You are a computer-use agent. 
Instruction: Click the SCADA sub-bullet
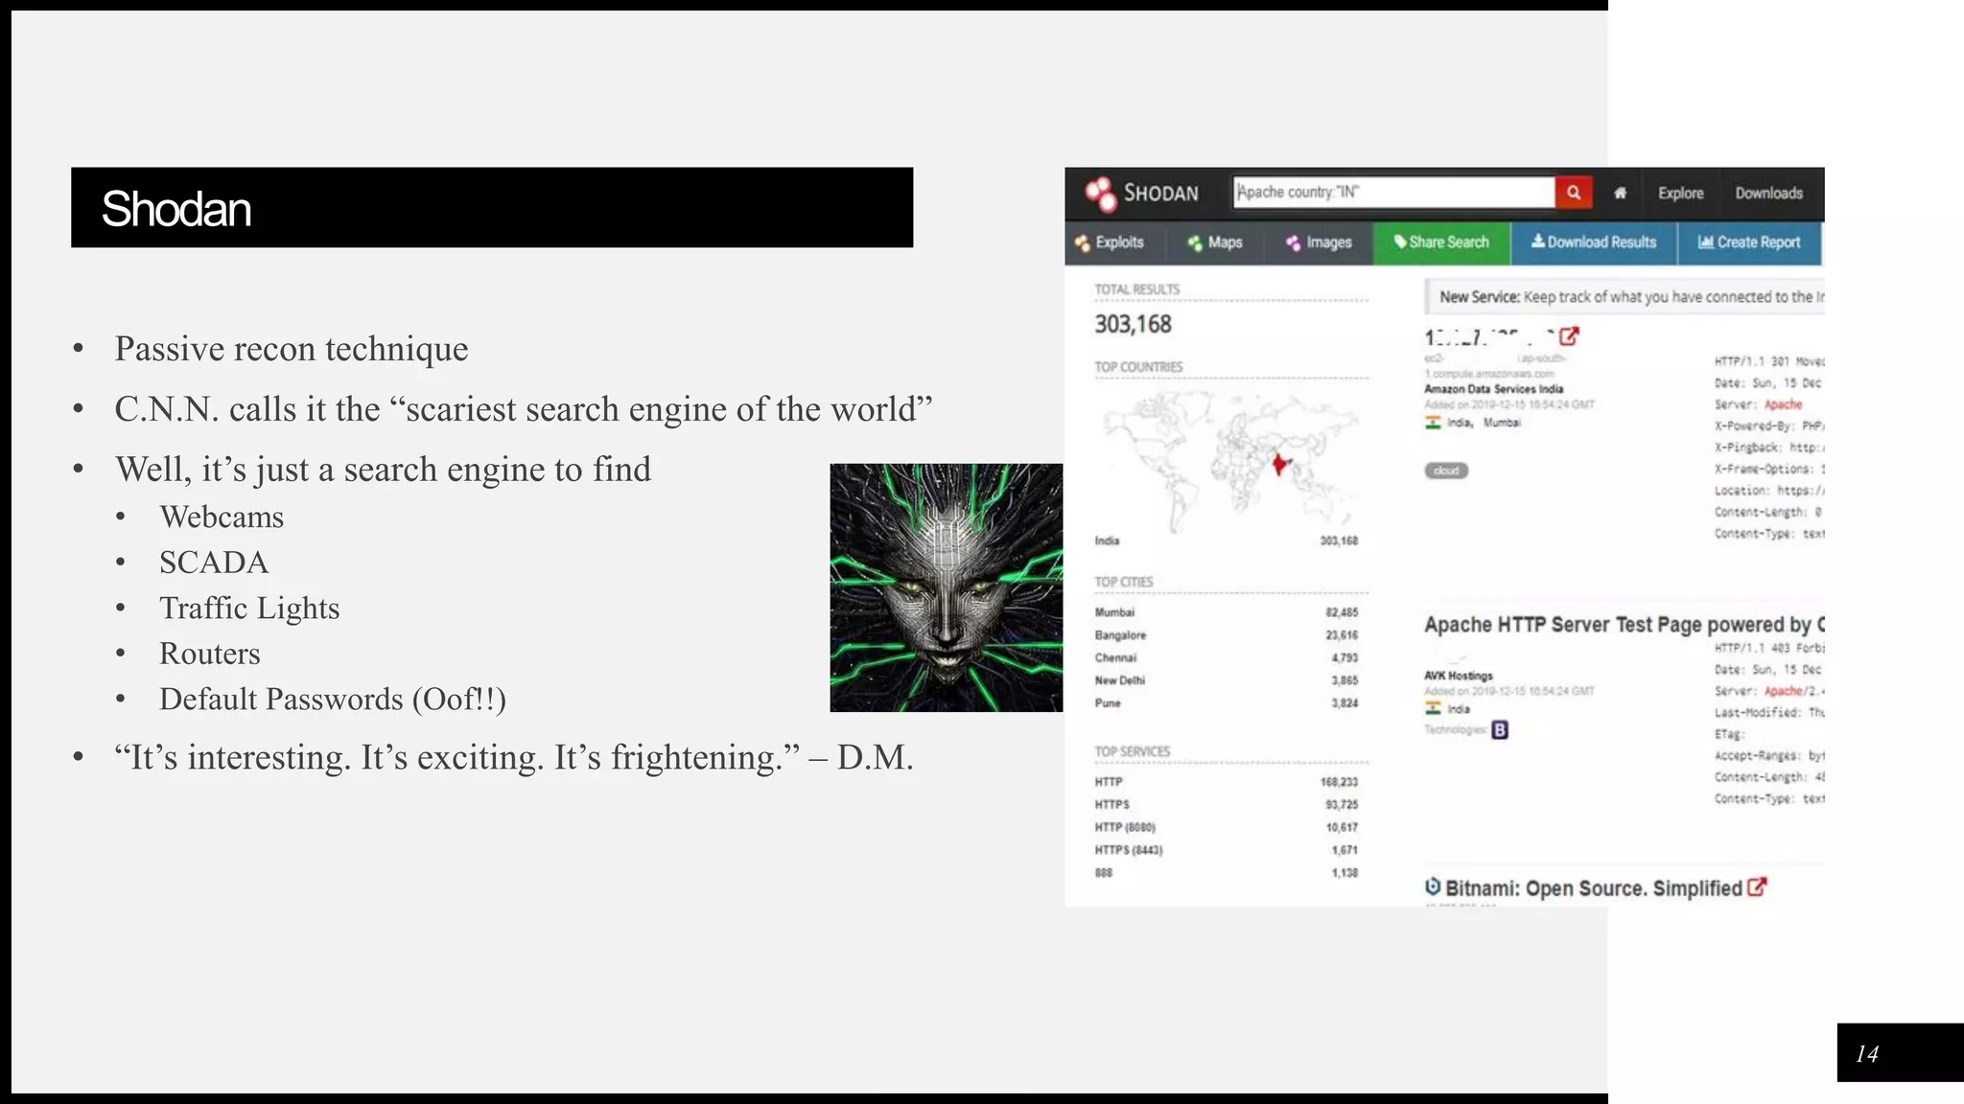(x=214, y=563)
